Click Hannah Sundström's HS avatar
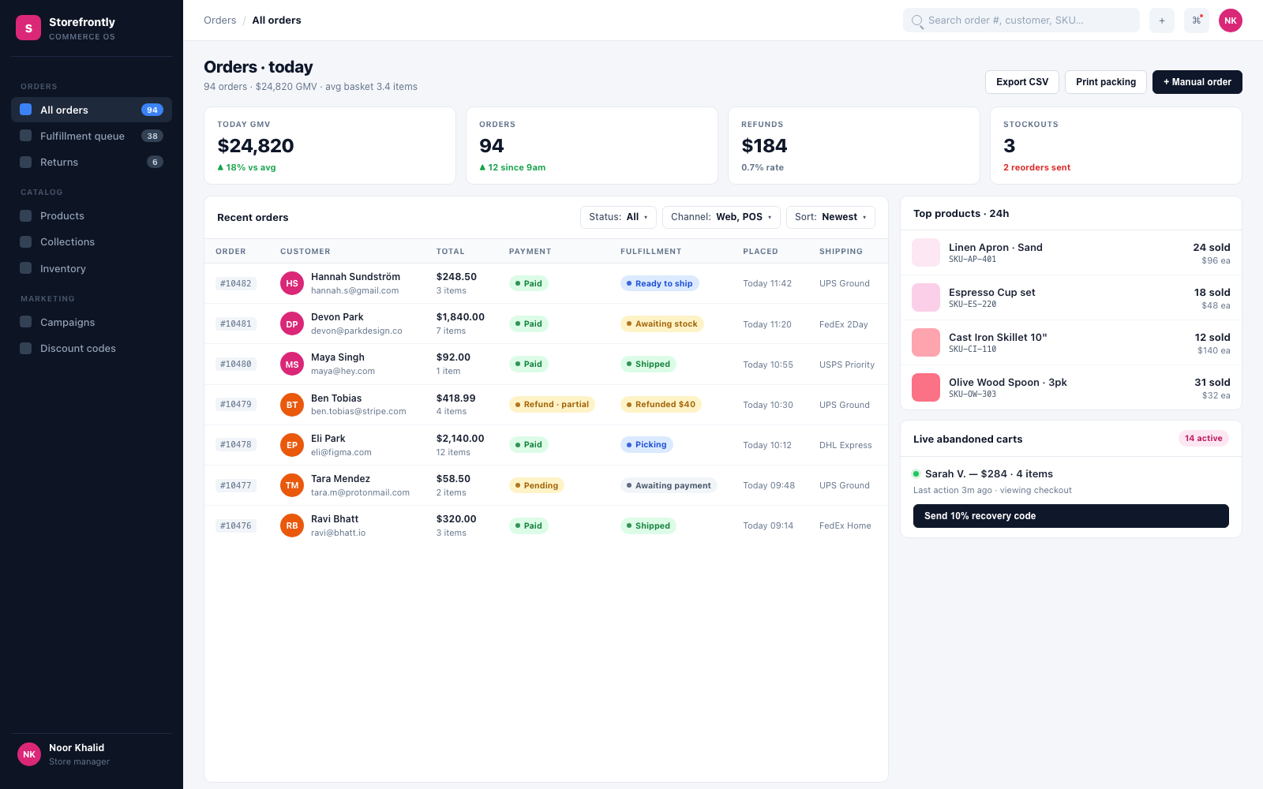 point(292,283)
